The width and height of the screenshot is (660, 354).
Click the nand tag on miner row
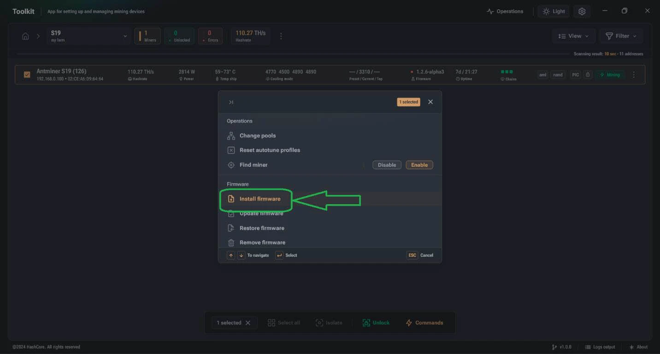(558, 75)
